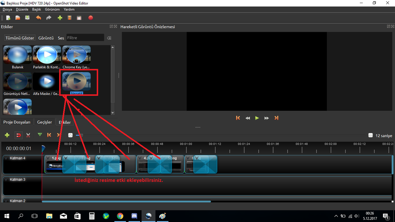This screenshot has width=395, height=222.
Task: Click the effects list scroll down arrow
Action: click(113, 113)
